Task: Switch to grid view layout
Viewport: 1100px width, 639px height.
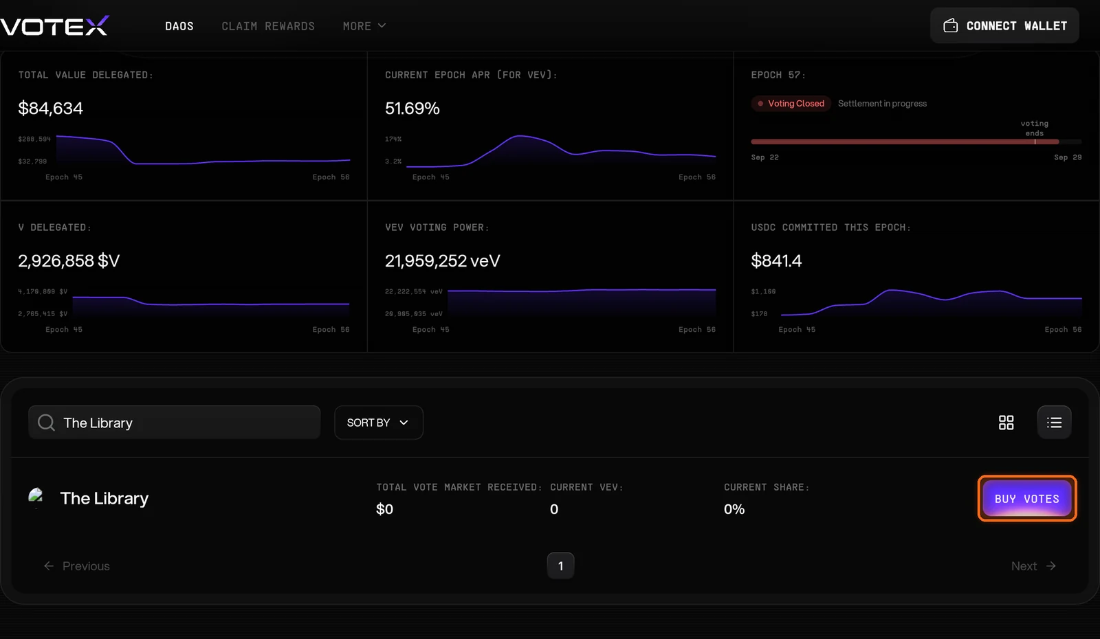Action: [1006, 423]
